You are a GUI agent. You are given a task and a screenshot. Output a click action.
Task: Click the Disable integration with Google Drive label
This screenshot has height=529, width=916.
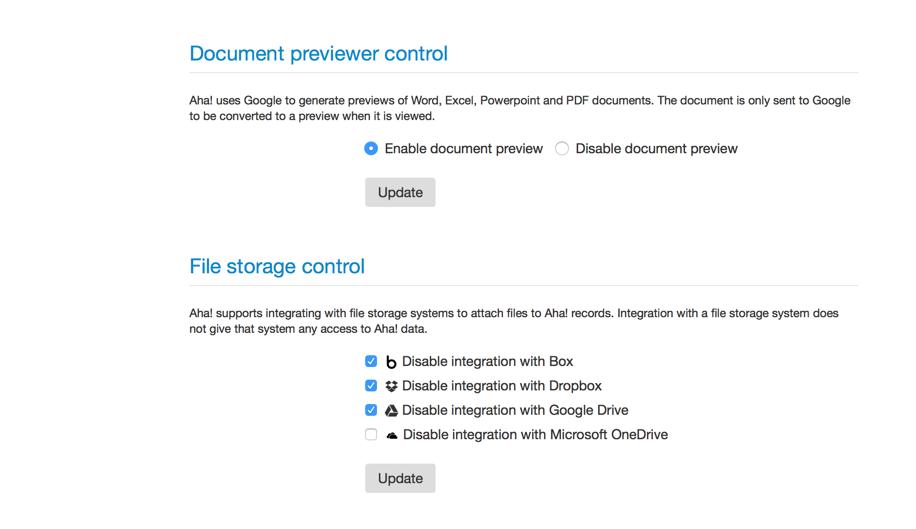515,410
